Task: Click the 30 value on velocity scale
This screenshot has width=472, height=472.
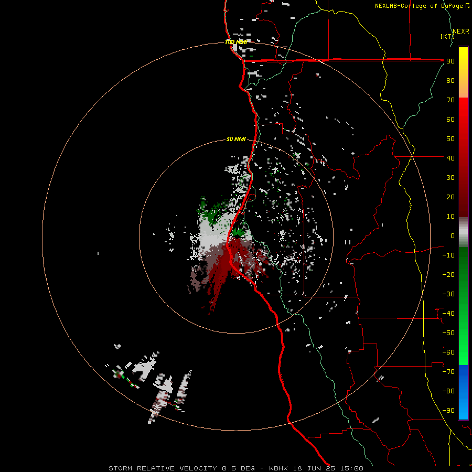Action: [x=450, y=178]
